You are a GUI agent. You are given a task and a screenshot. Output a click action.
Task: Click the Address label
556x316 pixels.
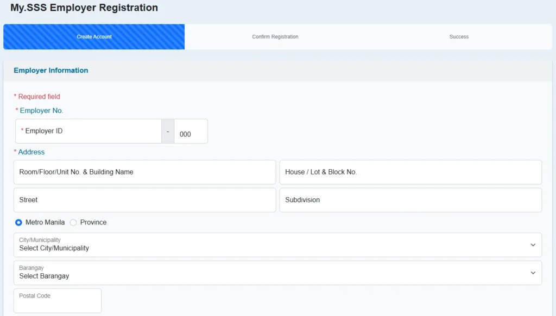pyautogui.click(x=29, y=152)
